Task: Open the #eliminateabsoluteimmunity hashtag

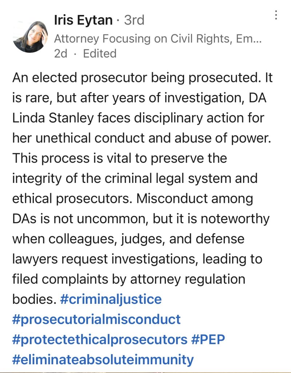Action: (103, 360)
